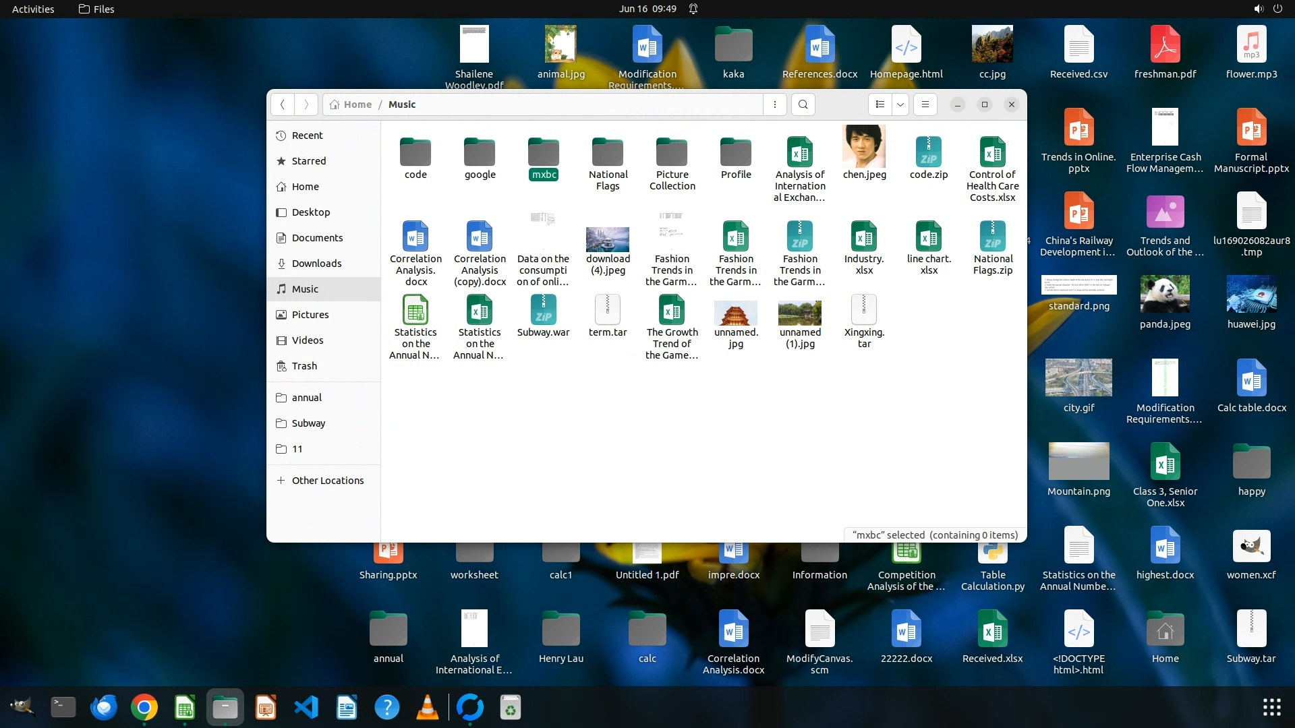Open Trash in the sidebar

(304, 366)
